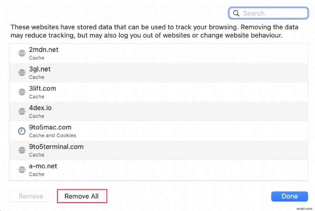Viewport: 315px width, 211px height.
Task: Select the 3gl.net list entry
Action: tap(157, 72)
